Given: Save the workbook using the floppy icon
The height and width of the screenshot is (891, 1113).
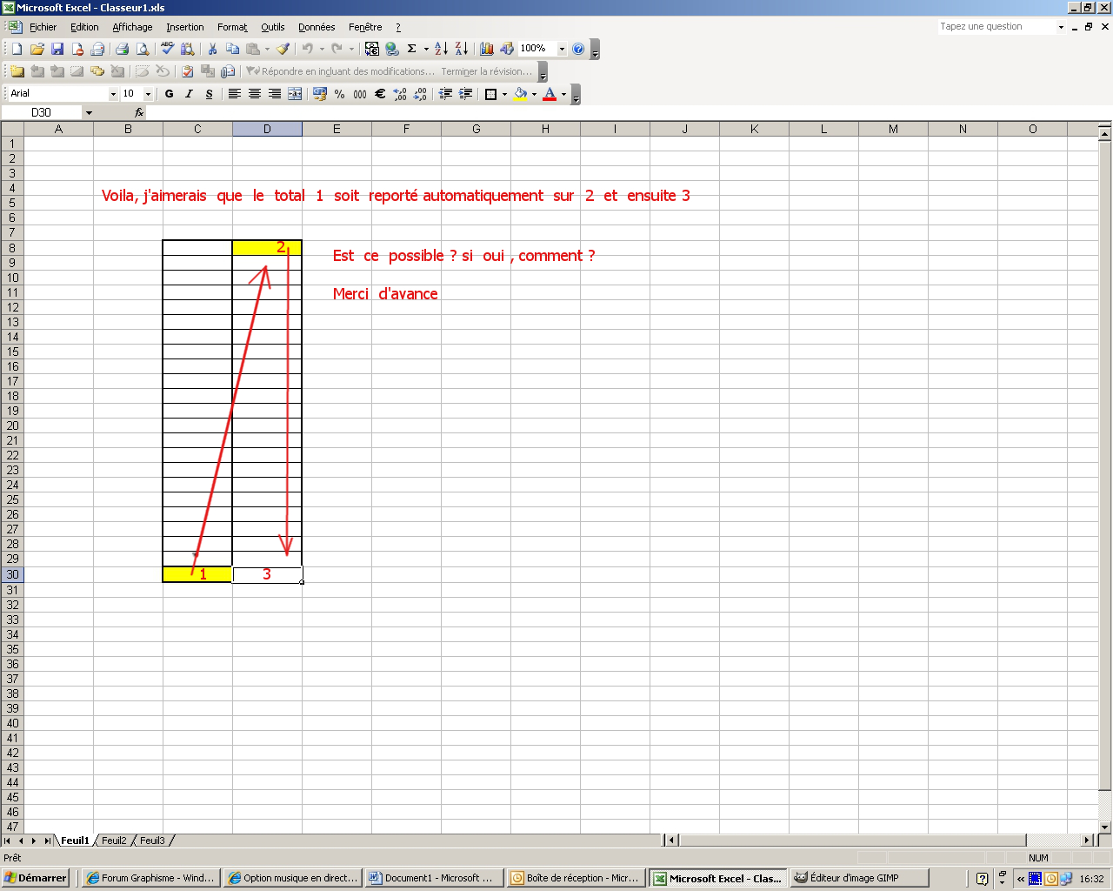Looking at the screenshot, I should pos(57,49).
